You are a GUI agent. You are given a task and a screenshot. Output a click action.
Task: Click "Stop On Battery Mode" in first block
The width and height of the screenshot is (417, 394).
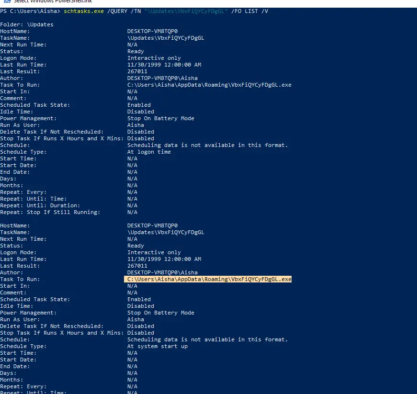(160, 118)
